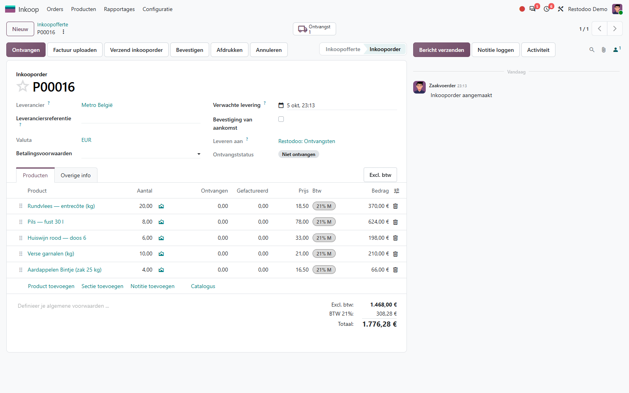Switch to the Overige info tab
The image size is (629, 393).
tap(75, 175)
